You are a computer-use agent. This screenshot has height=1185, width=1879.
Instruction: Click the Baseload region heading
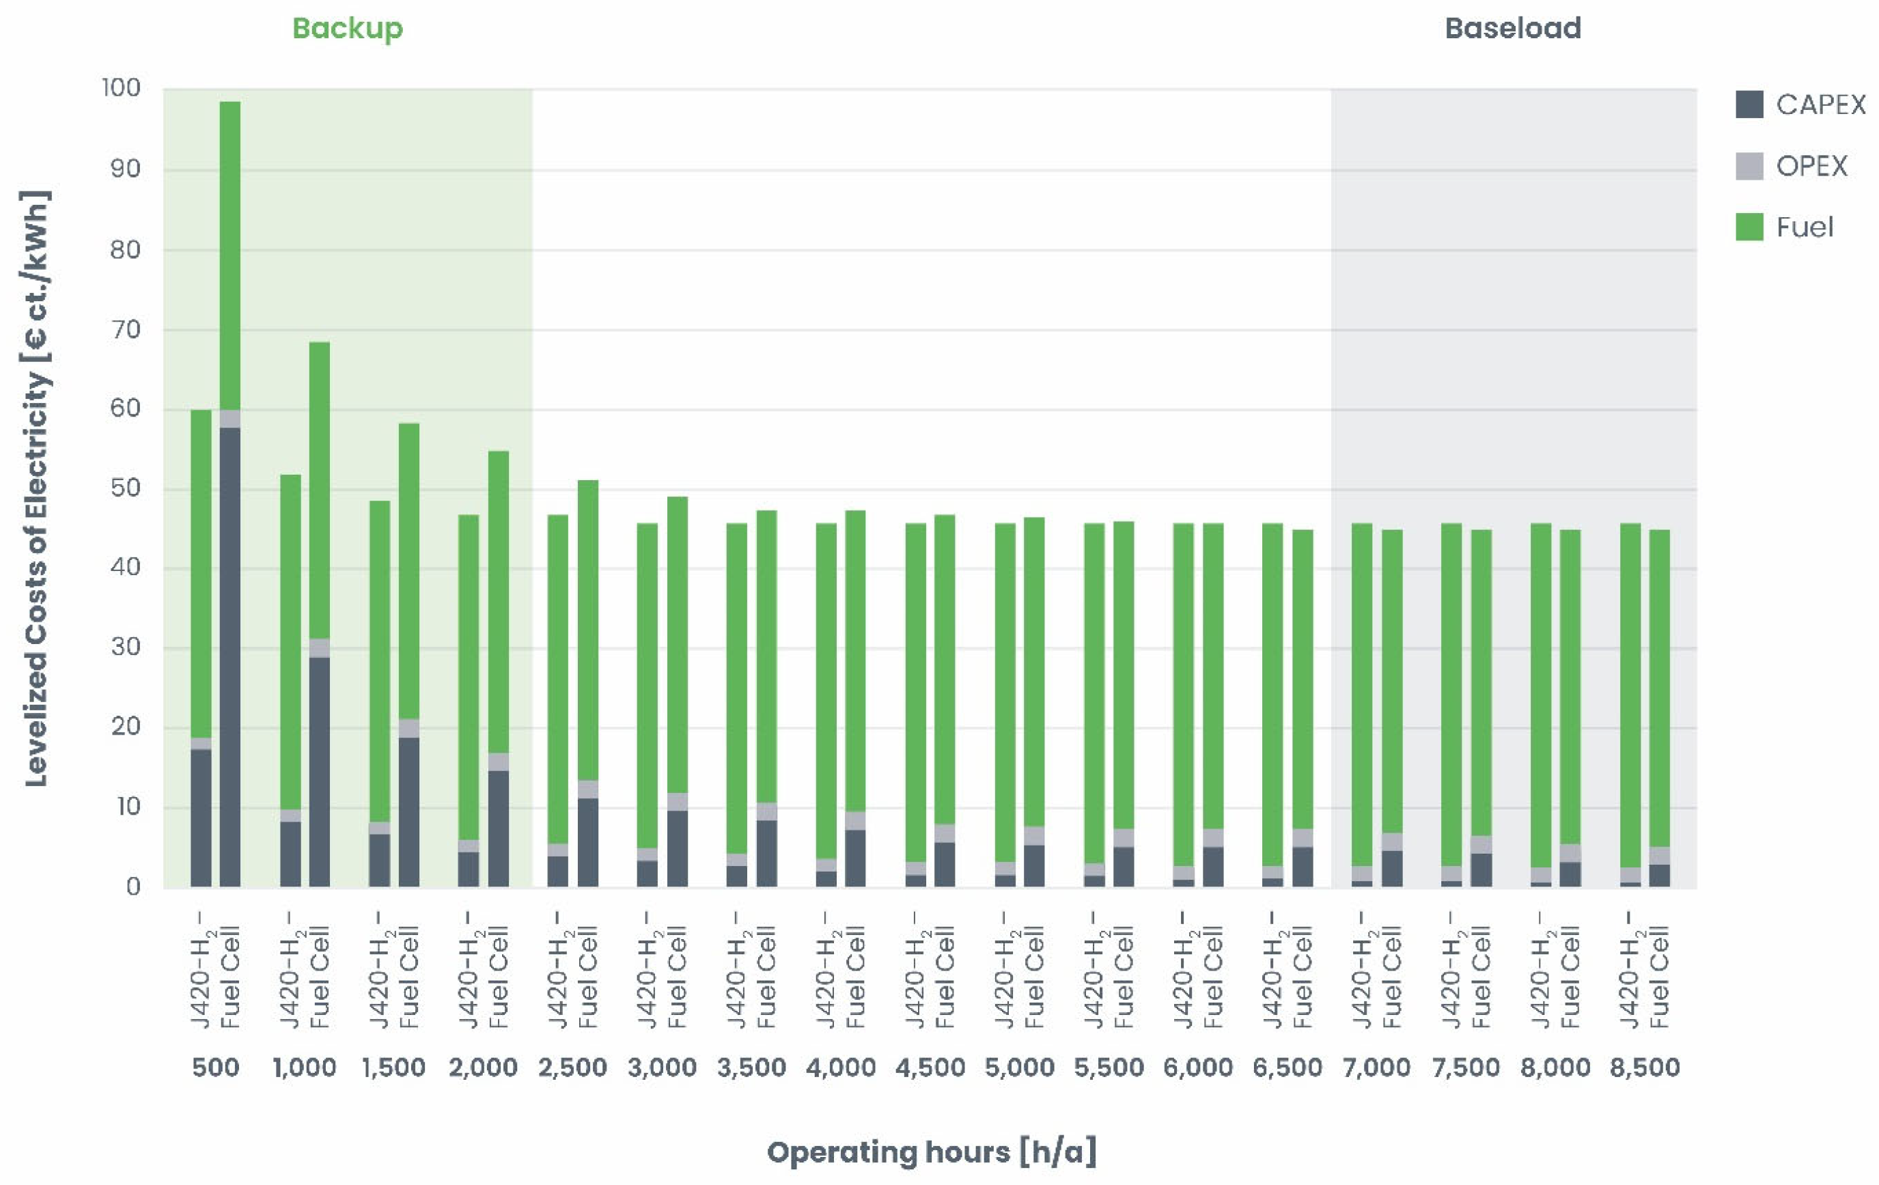click(x=1512, y=28)
